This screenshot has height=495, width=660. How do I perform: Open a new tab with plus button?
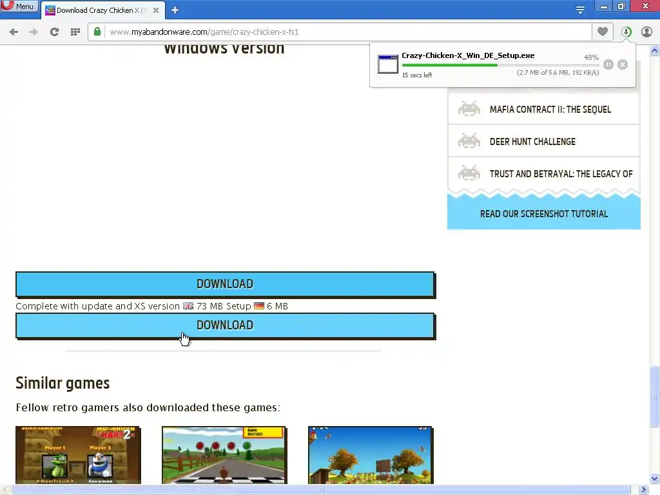(x=175, y=10)
